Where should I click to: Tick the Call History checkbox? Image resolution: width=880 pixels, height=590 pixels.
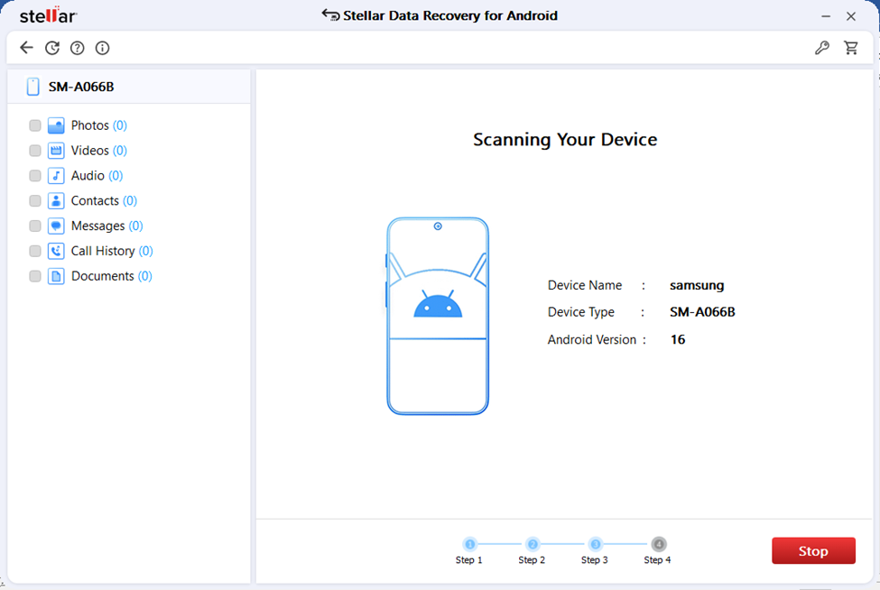35,251
